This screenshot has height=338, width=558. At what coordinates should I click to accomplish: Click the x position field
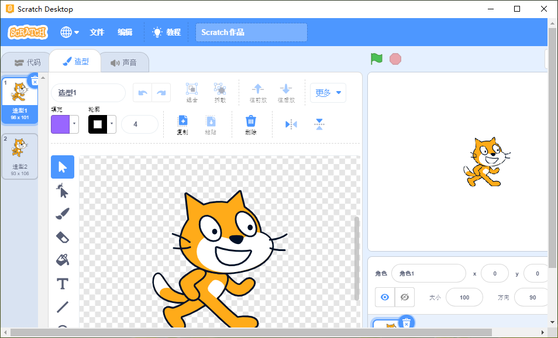click(495, 273)
